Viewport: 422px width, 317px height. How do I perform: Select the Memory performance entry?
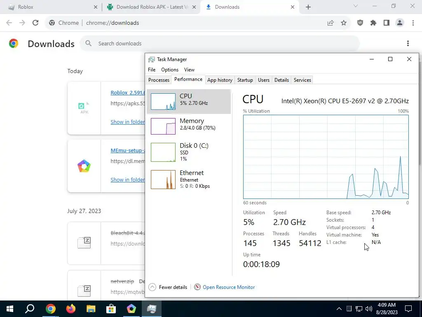(189, 126)
